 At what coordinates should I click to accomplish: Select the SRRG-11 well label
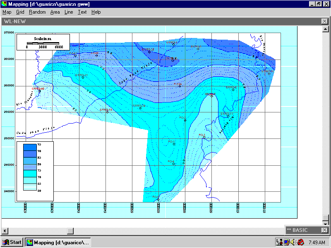(x=227, y=114)
